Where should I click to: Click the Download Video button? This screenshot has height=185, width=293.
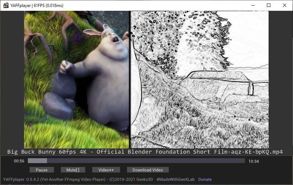[x=148, y=170]
